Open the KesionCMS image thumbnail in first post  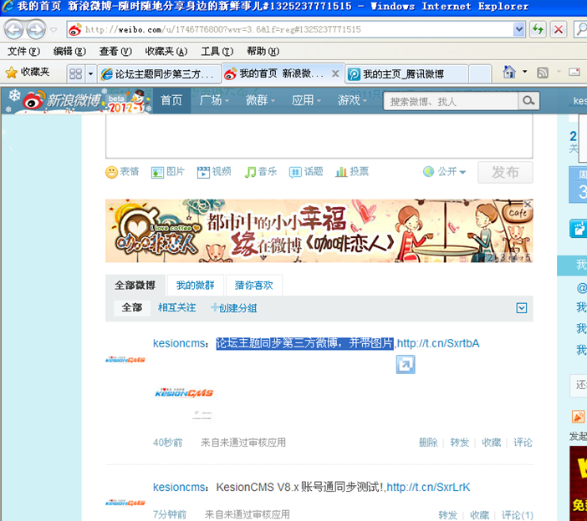click(184, 392)
